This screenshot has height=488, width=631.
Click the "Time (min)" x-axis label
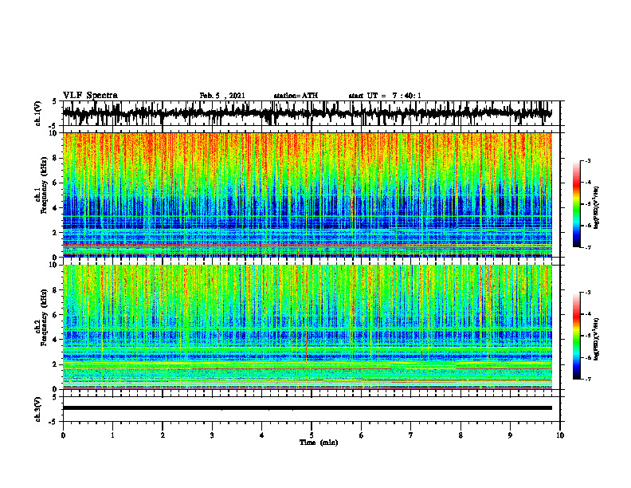319,443
